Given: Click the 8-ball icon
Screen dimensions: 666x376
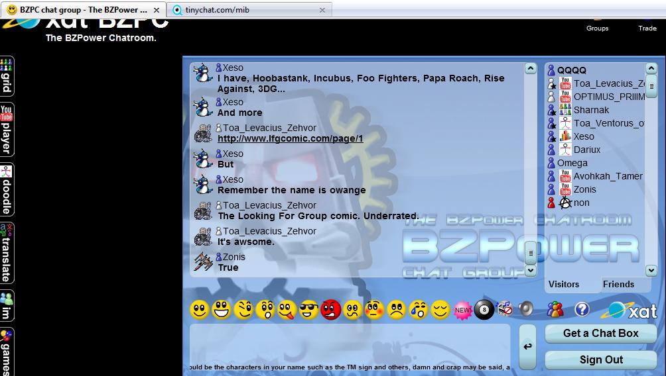Looking at the screenshot, I should 484,310.
